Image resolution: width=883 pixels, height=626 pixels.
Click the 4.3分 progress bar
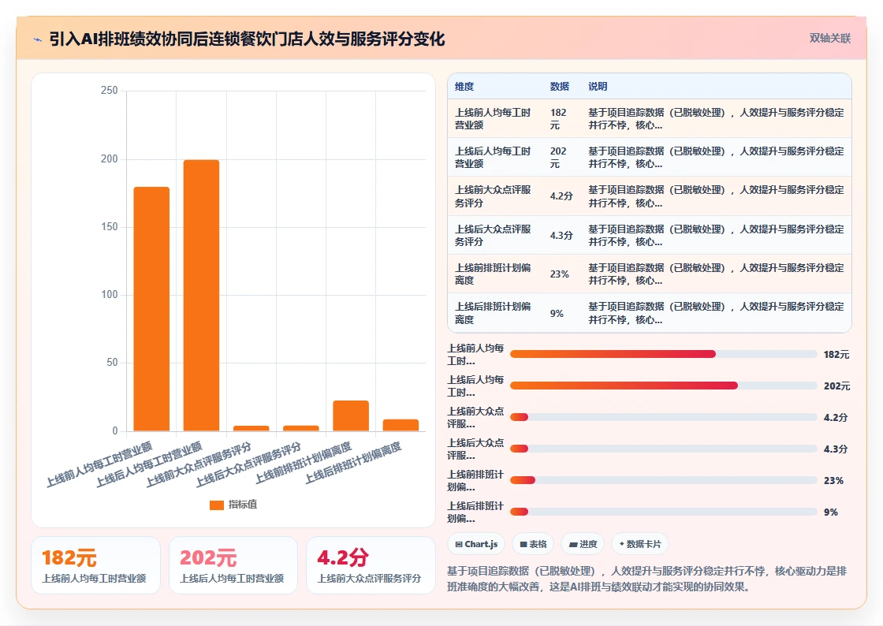663,449
